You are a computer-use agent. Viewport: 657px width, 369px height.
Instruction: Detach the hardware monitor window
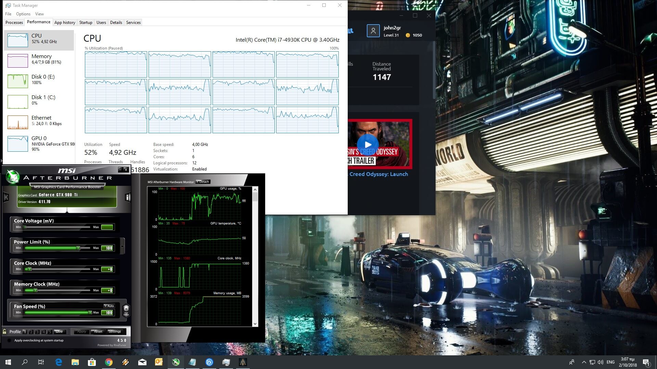pyautogui.click(x=203, y=182)
